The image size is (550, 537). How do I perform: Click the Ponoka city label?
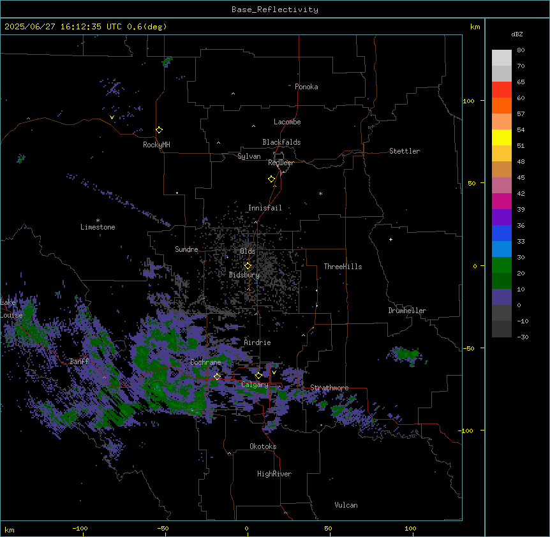[x=306, y=87]
